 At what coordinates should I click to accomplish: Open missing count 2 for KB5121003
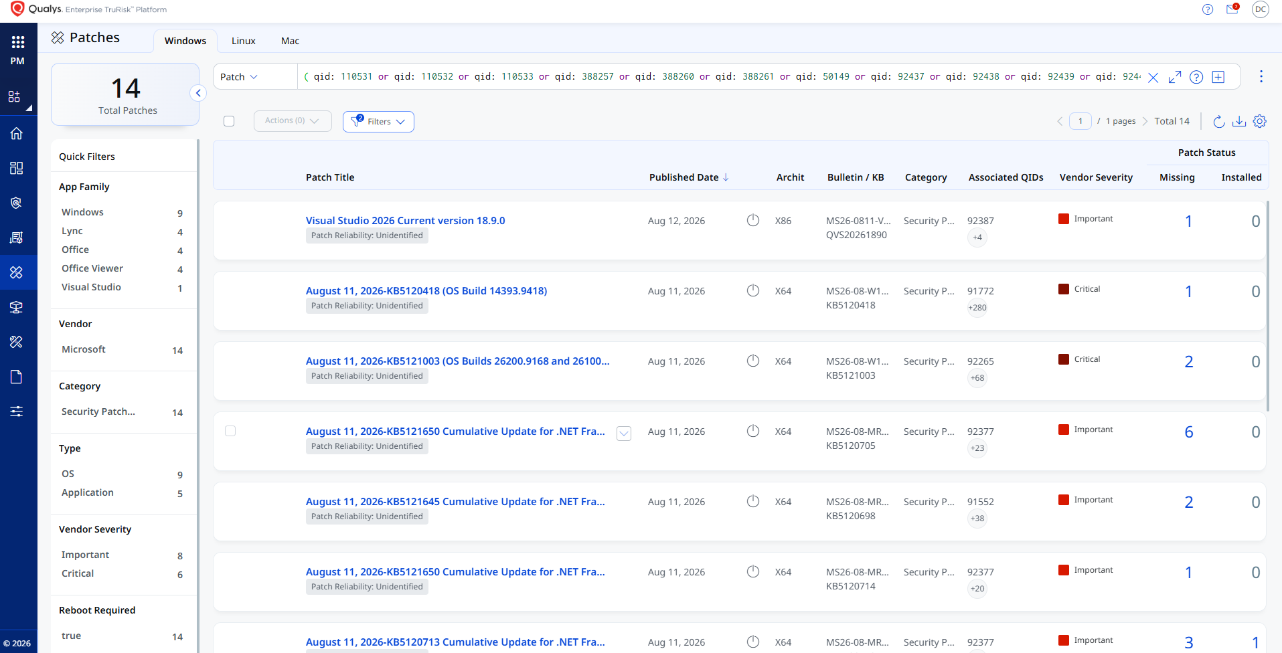1188,361
